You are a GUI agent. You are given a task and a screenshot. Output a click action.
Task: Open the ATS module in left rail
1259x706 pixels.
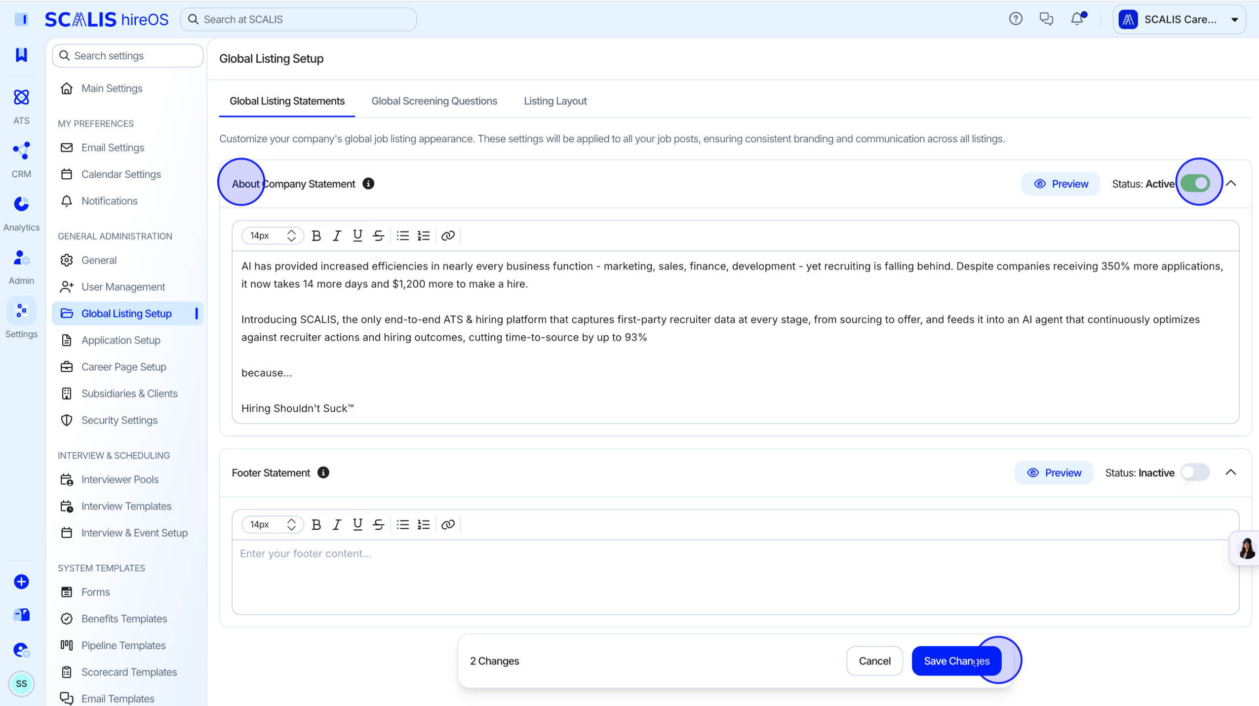point(21,106)
